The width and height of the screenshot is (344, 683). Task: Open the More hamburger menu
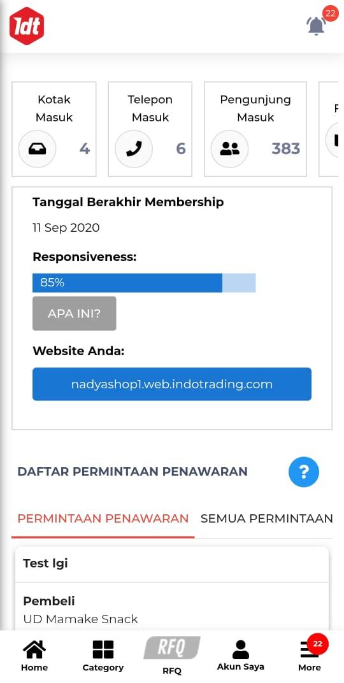click(x=310, y=656)
